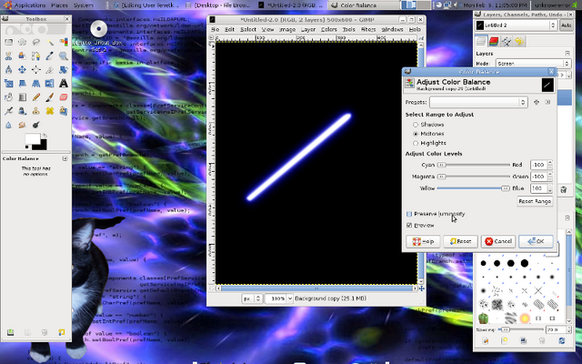This screenshot has width=582, height=364.
Task: Enable the Preserve luminosity checkbox
Action: pos(409,214)
